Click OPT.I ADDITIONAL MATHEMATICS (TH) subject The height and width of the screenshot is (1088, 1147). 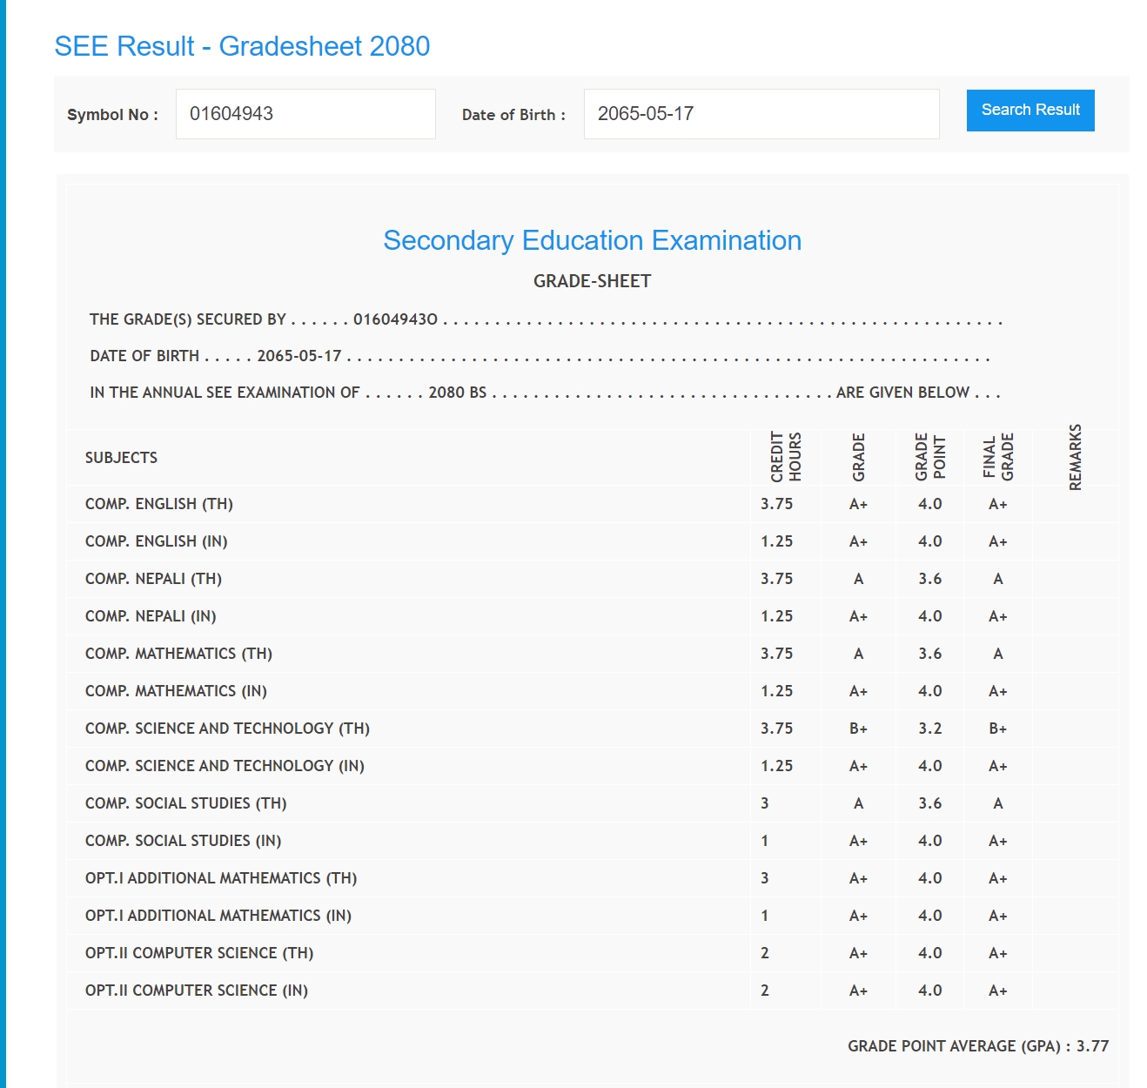point(221,878)
